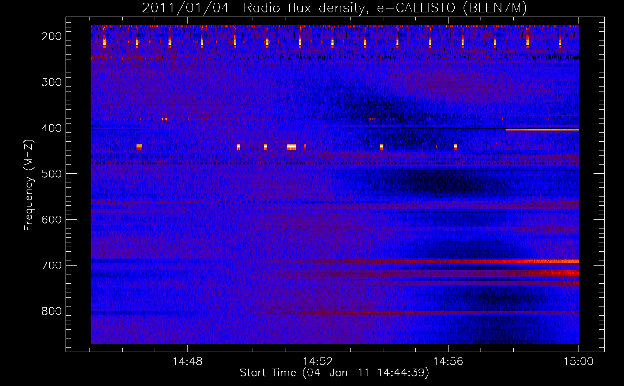Click the 300 frequency tick label

52,82
